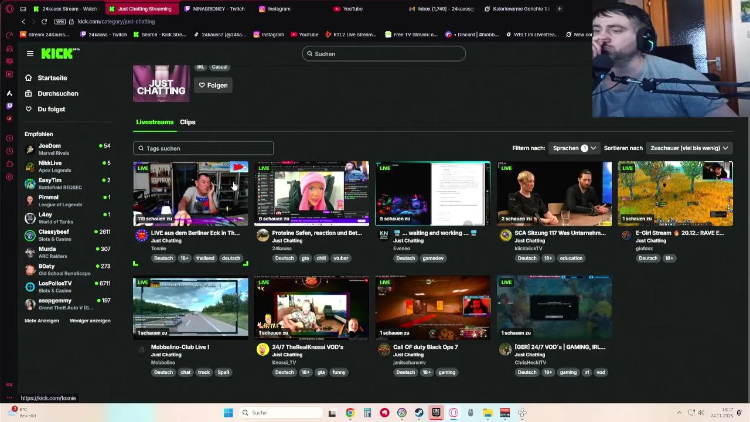Screen dimensions: 750x422
Task: Follow Just Chatting with Folgen button
Action: tap(213, 86)
